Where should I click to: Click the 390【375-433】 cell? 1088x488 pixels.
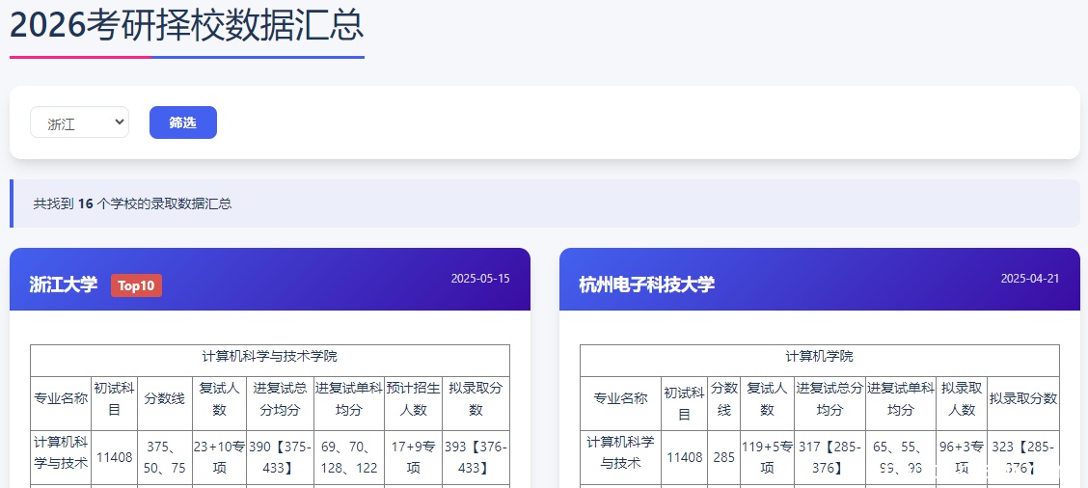281,457
